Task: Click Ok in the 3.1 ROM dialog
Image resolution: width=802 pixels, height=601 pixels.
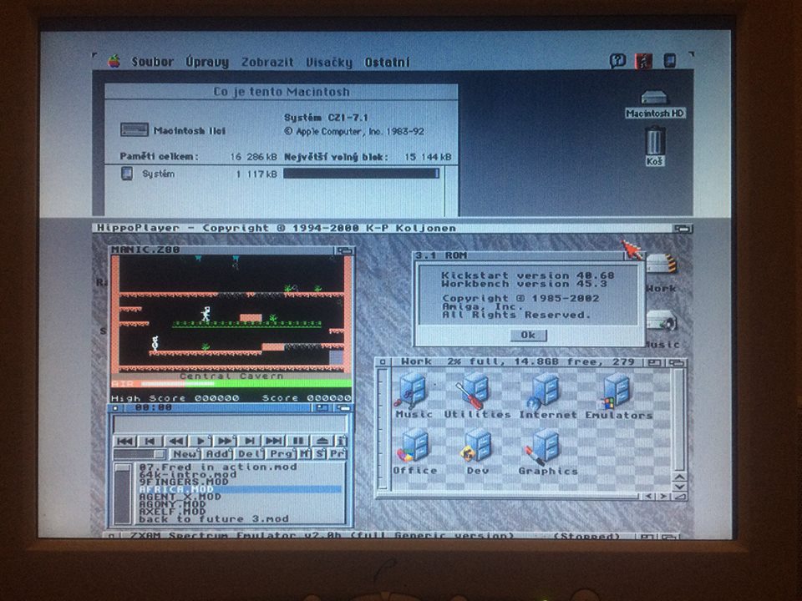Action: [x=527, y=335]
